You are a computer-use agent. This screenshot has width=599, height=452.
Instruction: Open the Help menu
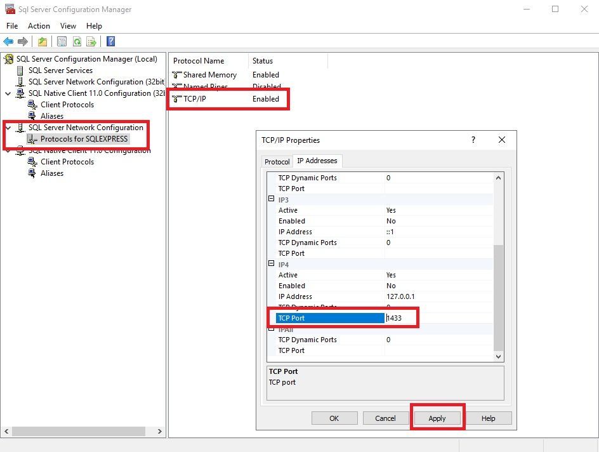click(x=94, y=26)
